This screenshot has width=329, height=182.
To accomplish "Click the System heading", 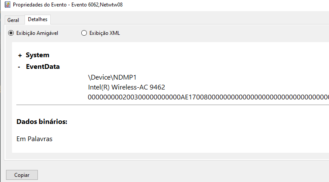I will (x=37, y=55).
